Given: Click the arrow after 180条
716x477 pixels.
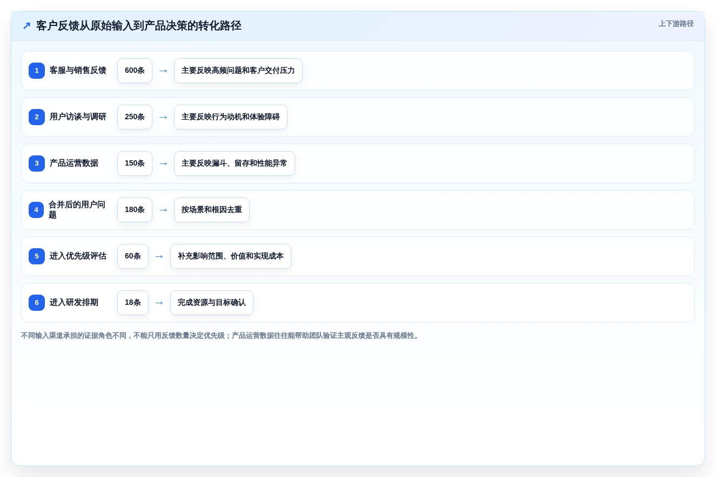Looking at the screenshot, I should pos(163,210).
